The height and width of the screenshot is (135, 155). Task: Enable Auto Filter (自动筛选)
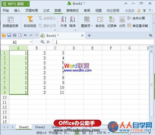click(30, 22)
